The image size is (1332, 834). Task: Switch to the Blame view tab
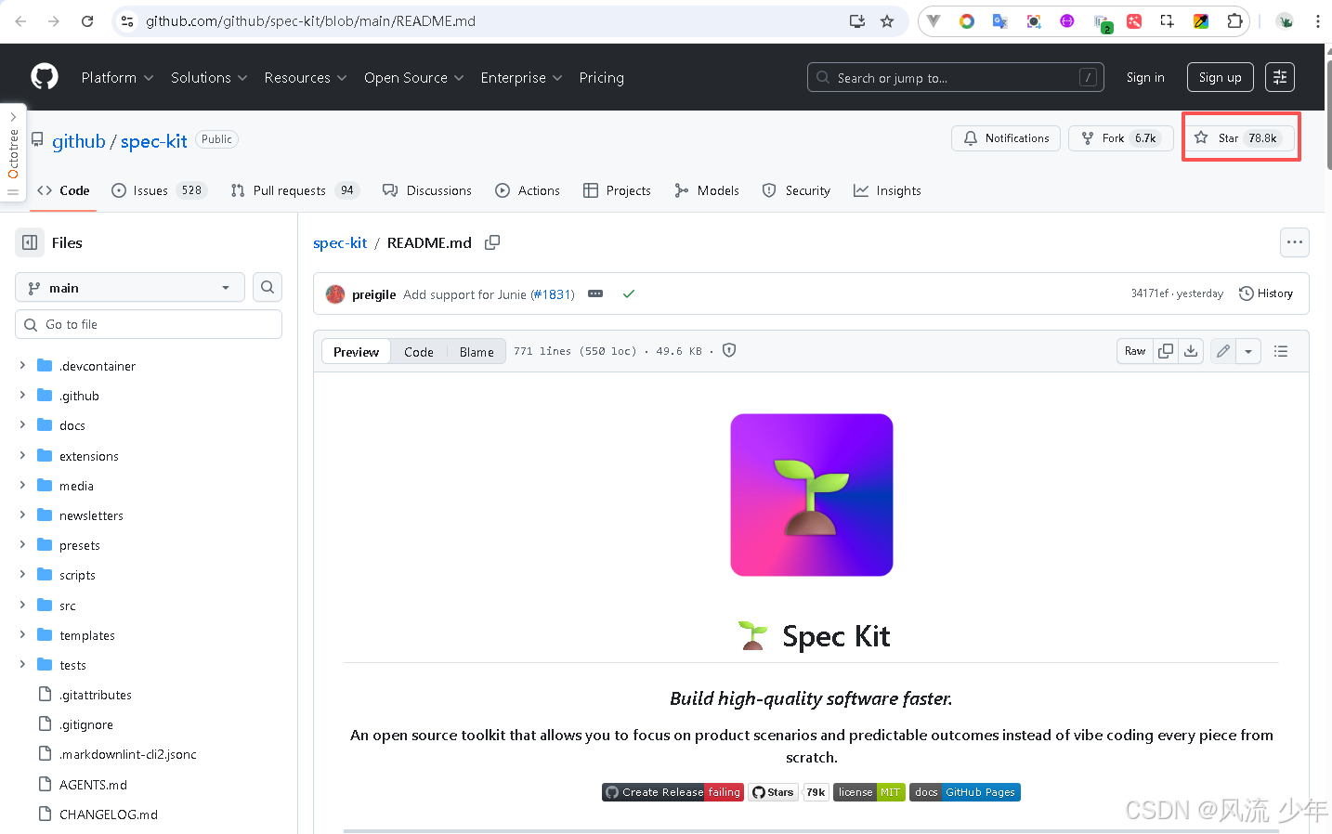[x=477, y=352]
